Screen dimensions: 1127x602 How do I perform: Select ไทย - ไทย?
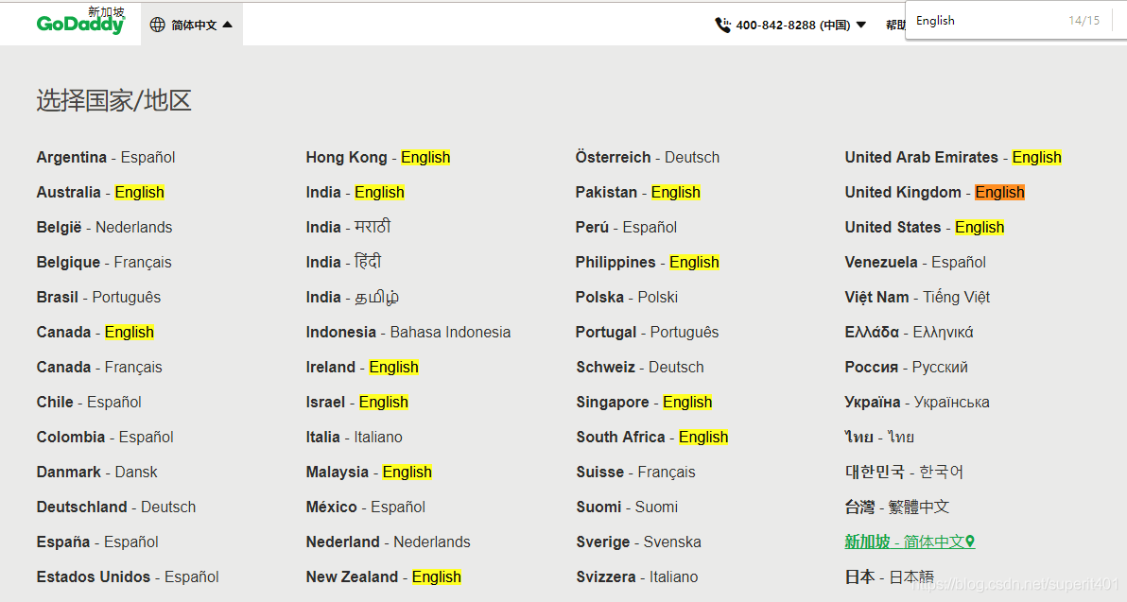click(879, 437)
